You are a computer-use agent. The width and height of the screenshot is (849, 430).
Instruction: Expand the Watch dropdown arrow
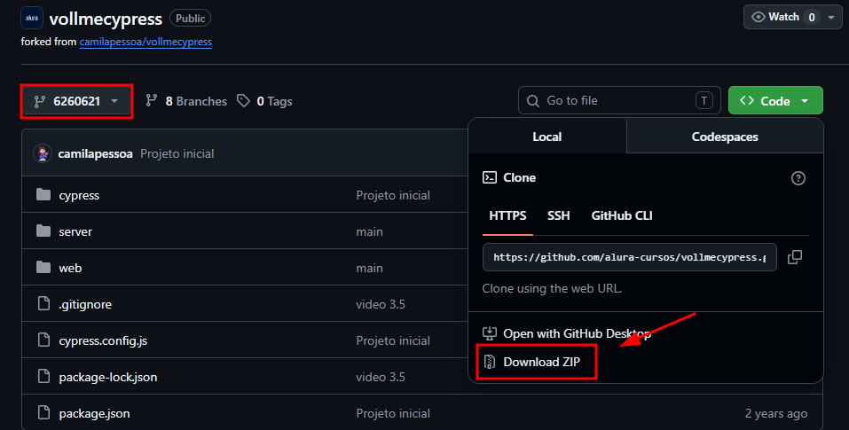coord(831,18)
